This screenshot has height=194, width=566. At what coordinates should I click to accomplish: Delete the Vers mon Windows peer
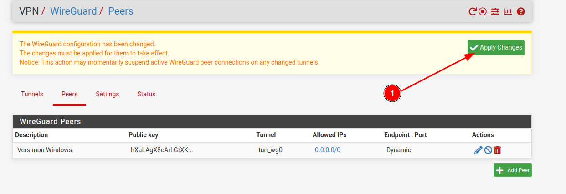[498, 150]
